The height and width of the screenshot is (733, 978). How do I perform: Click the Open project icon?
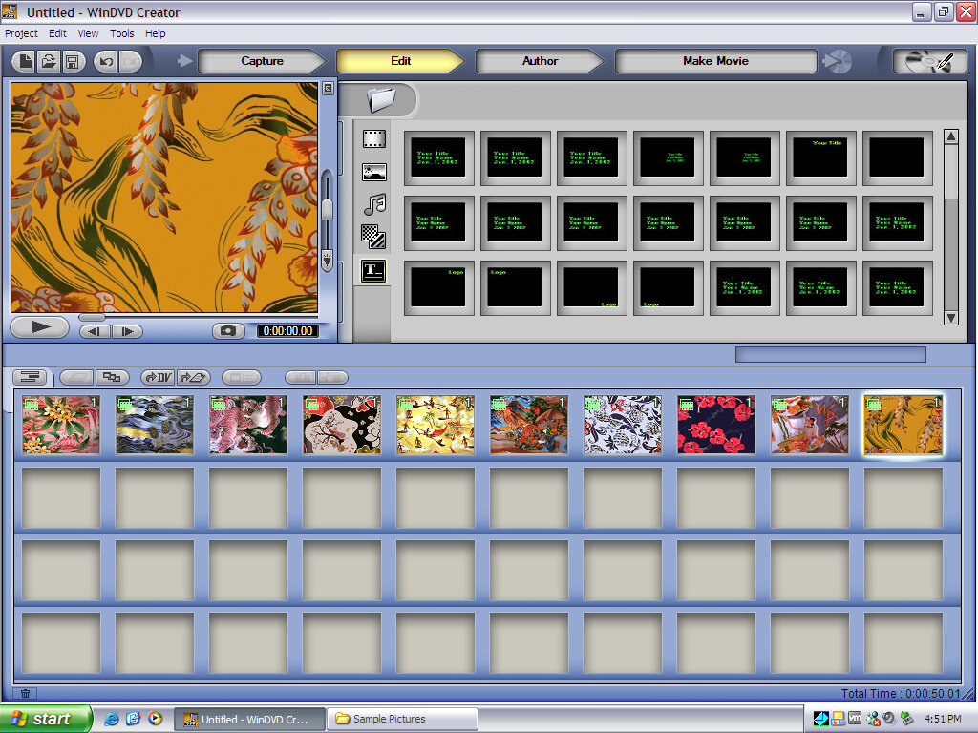click(49, 61)
